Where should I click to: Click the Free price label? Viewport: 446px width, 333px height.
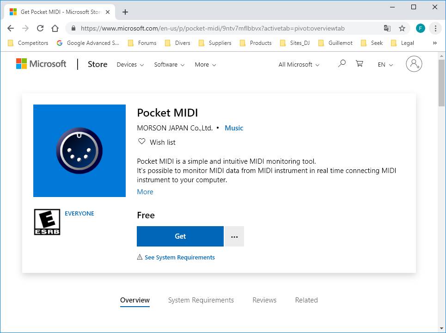(146, 215)
